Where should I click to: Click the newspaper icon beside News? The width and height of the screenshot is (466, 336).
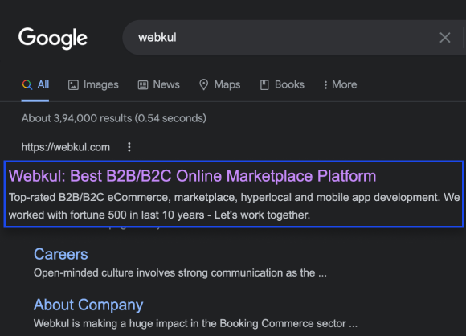pos(143,84)
